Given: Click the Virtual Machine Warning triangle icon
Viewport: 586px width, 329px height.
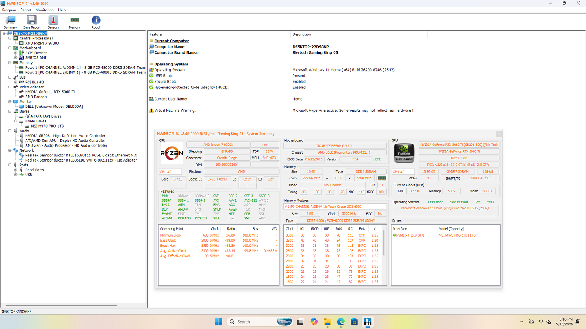Looking at the screenshot, I should (x=151, y=110).
